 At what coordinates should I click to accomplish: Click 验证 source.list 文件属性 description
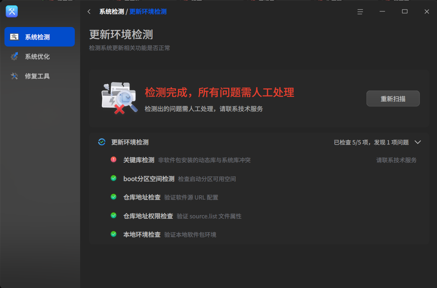tap(209, 216)
